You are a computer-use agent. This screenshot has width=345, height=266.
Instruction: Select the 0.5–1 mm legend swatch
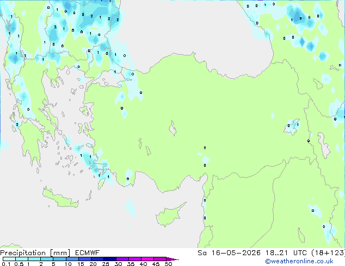[22, 259]
